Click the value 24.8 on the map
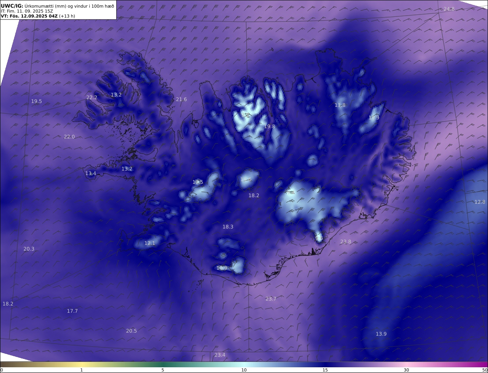488x373 pixels. click(449, 9)
